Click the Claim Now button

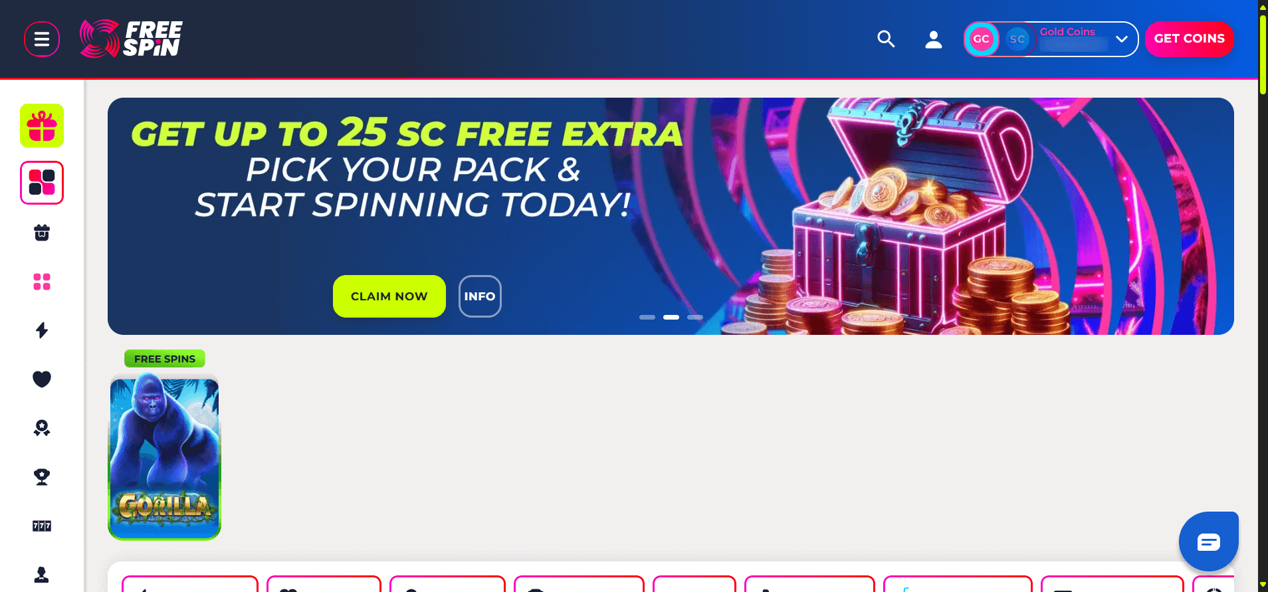coord(389,296)
